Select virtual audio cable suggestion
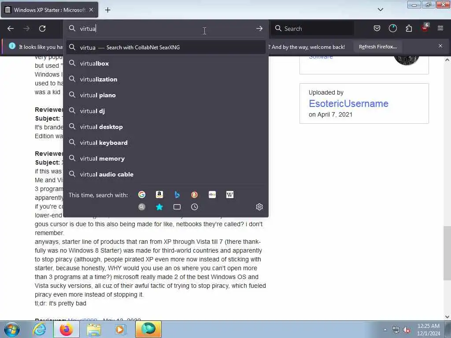The image size is (451, 338). point(166,174)
